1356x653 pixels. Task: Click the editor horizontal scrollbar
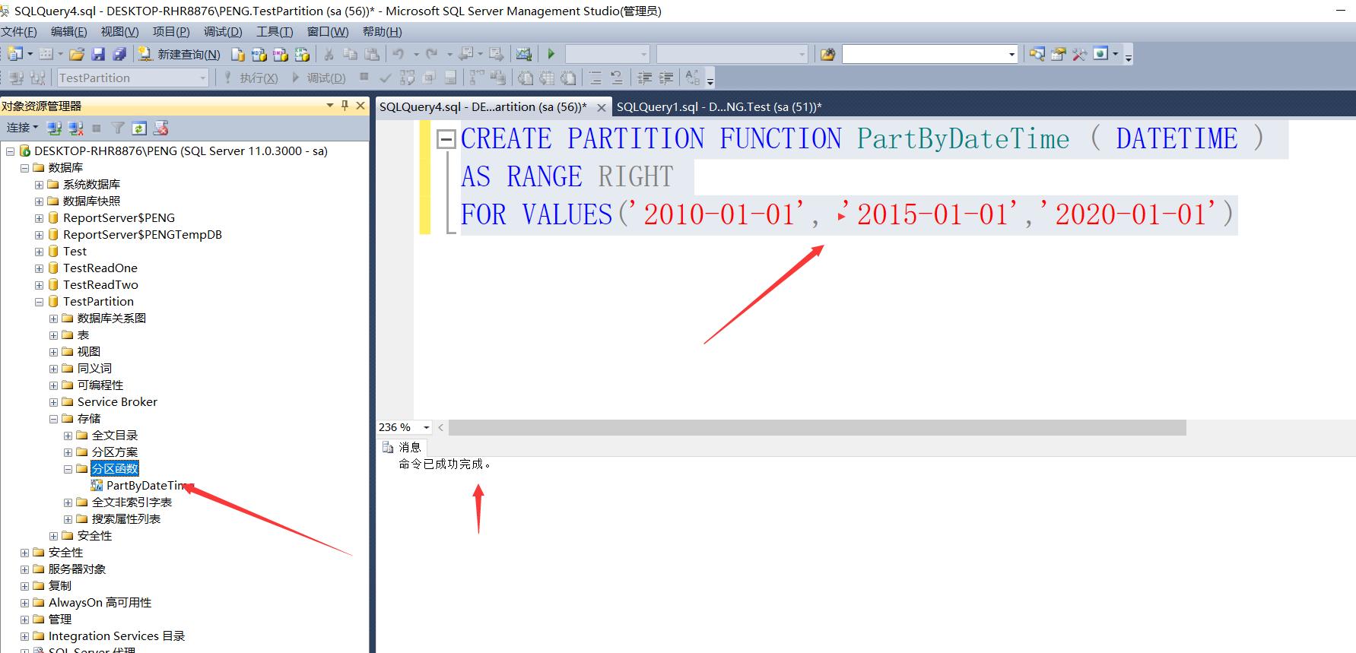point(817,428)
